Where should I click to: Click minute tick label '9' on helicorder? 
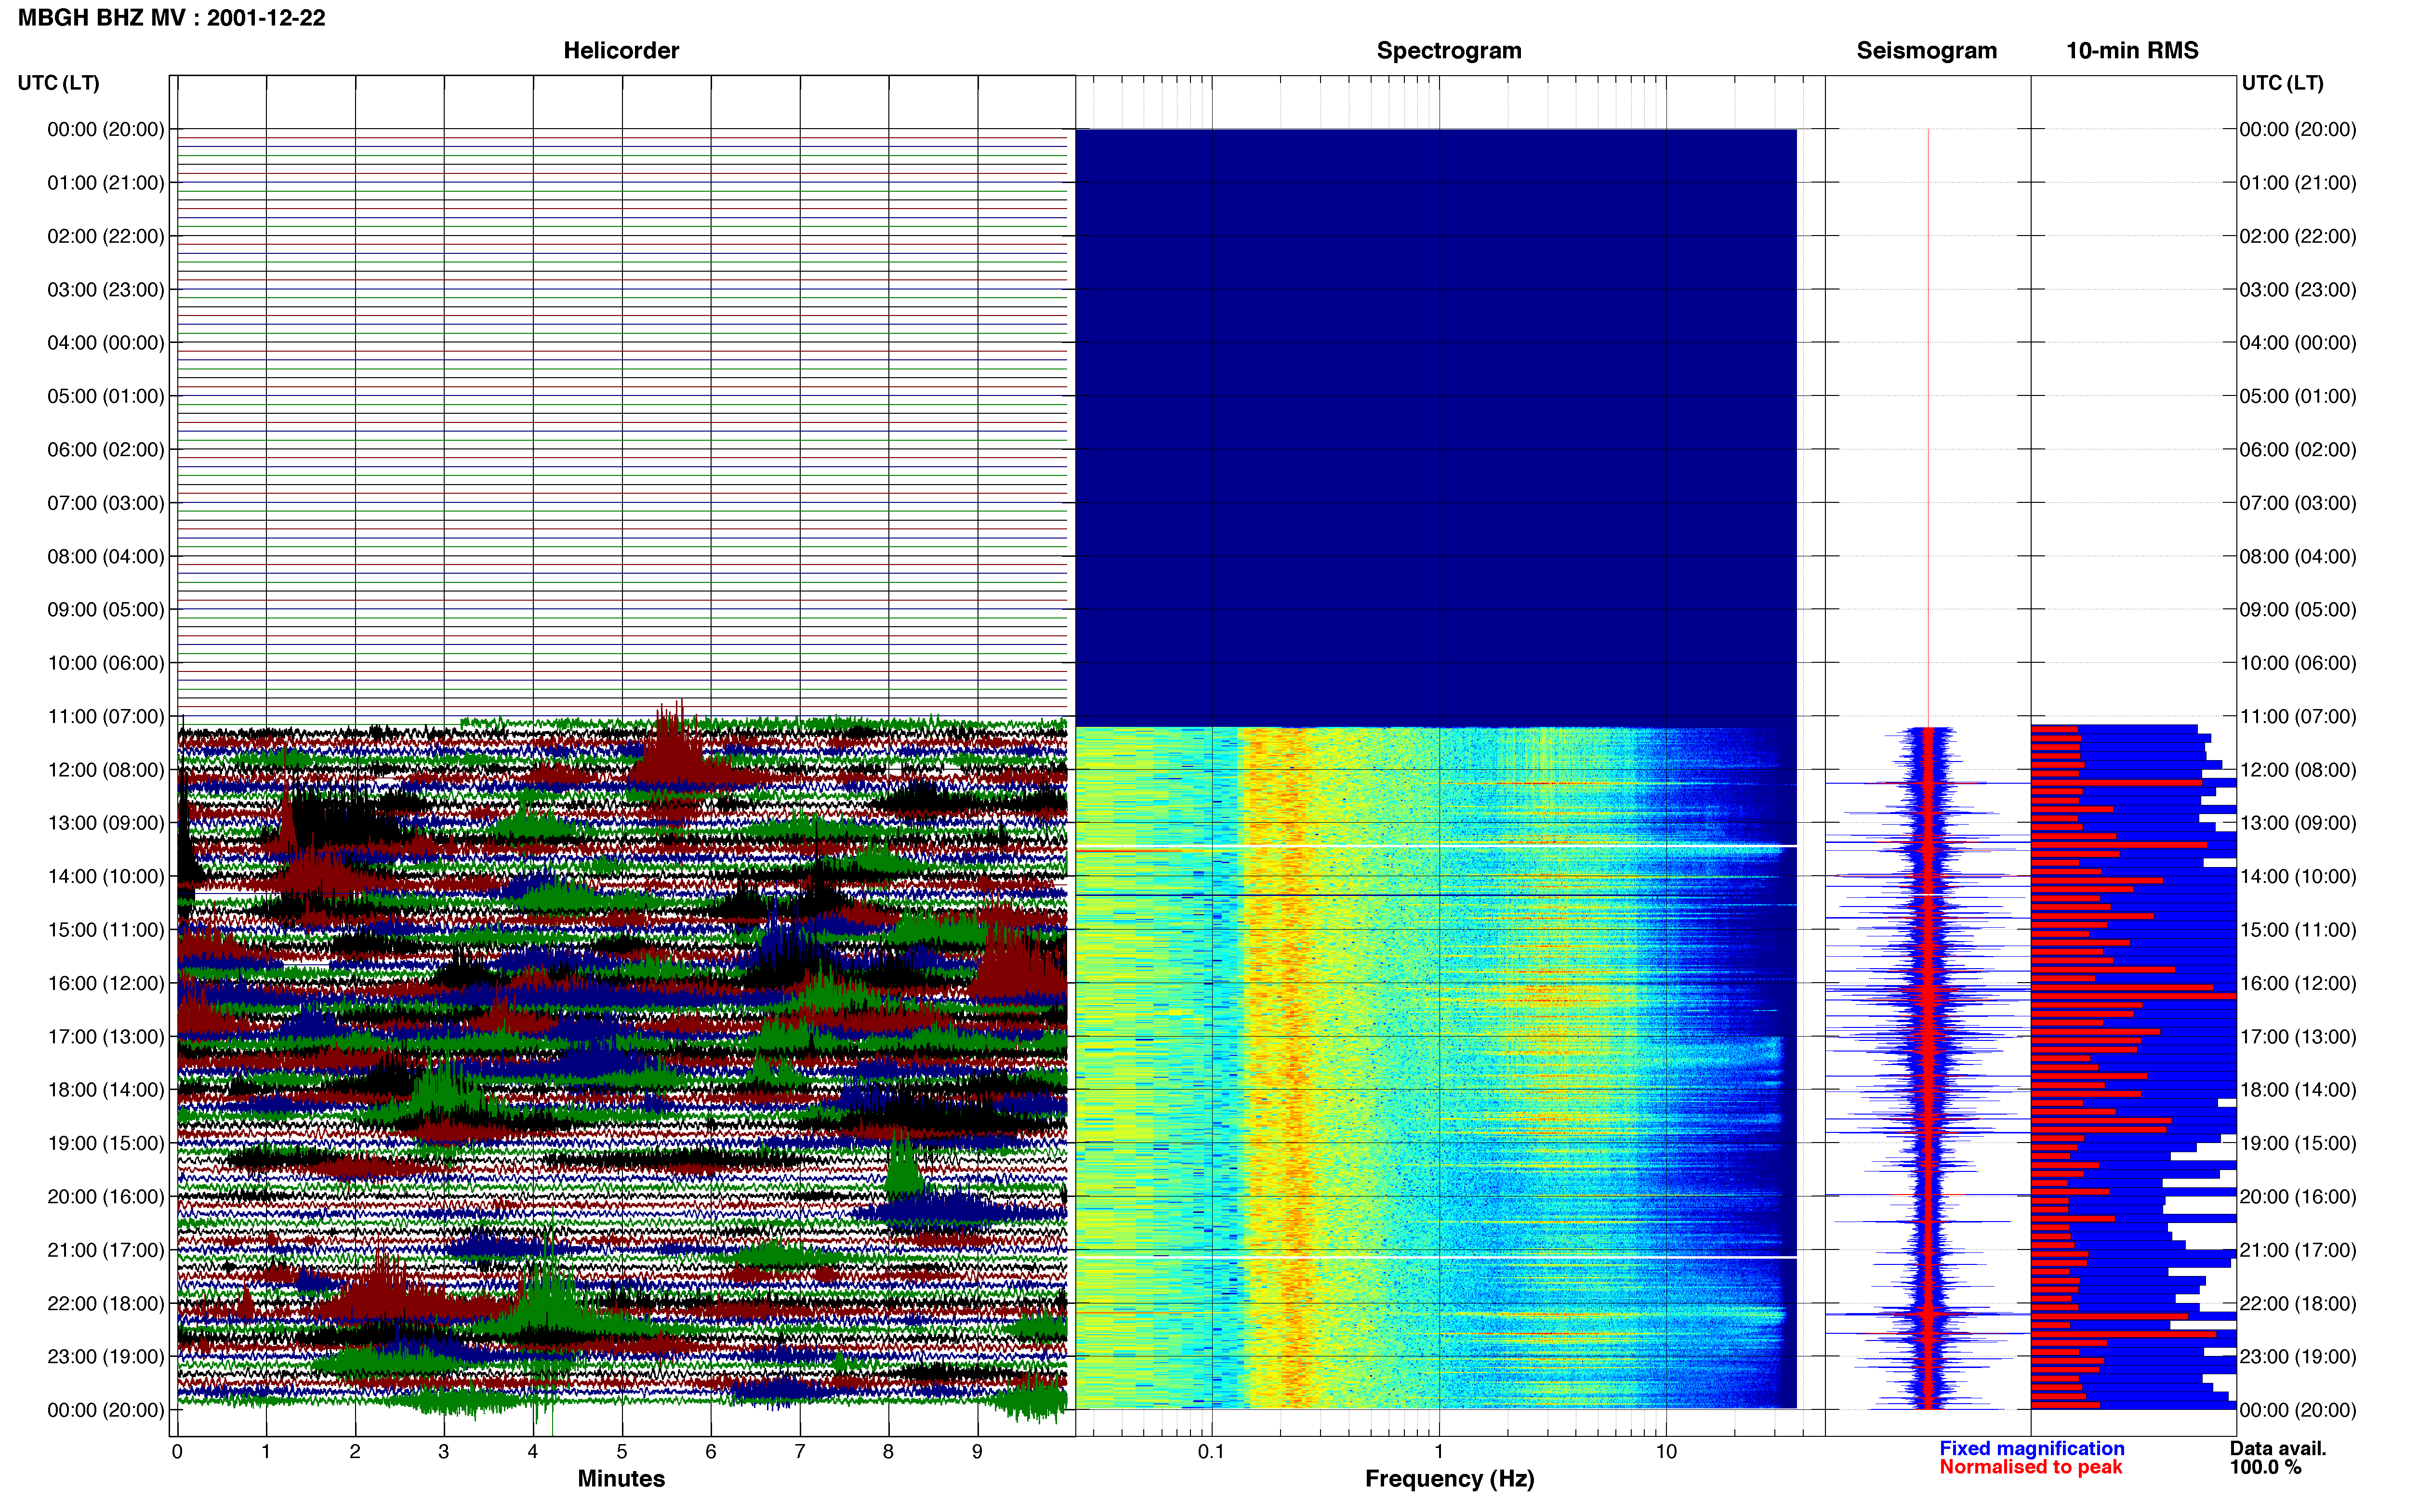[977, 1452]
